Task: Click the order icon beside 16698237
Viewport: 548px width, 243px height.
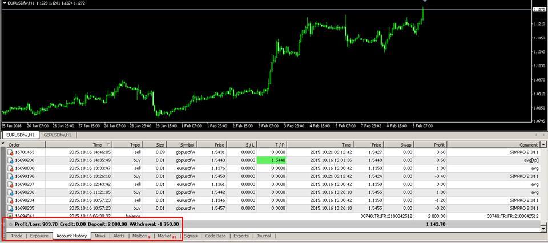Action: click(10, 185)
